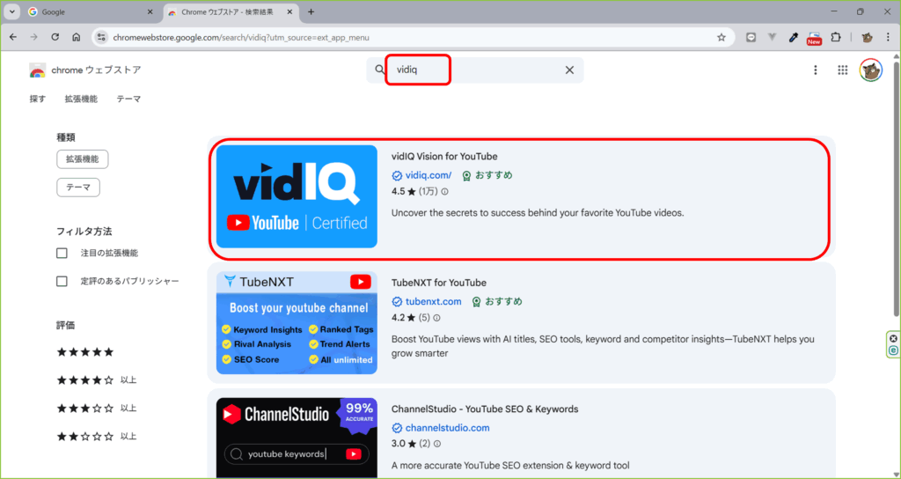Select the 拡張機能 type filter chip
Image resolution: width=901 pixels, height=479 pixels.
tap(82, 159)
